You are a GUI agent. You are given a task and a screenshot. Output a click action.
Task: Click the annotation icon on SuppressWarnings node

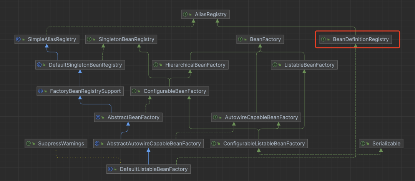pyautogui.click(x=28, y=144)
